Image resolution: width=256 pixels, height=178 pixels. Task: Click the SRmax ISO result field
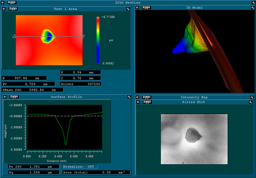pos(32,90)
